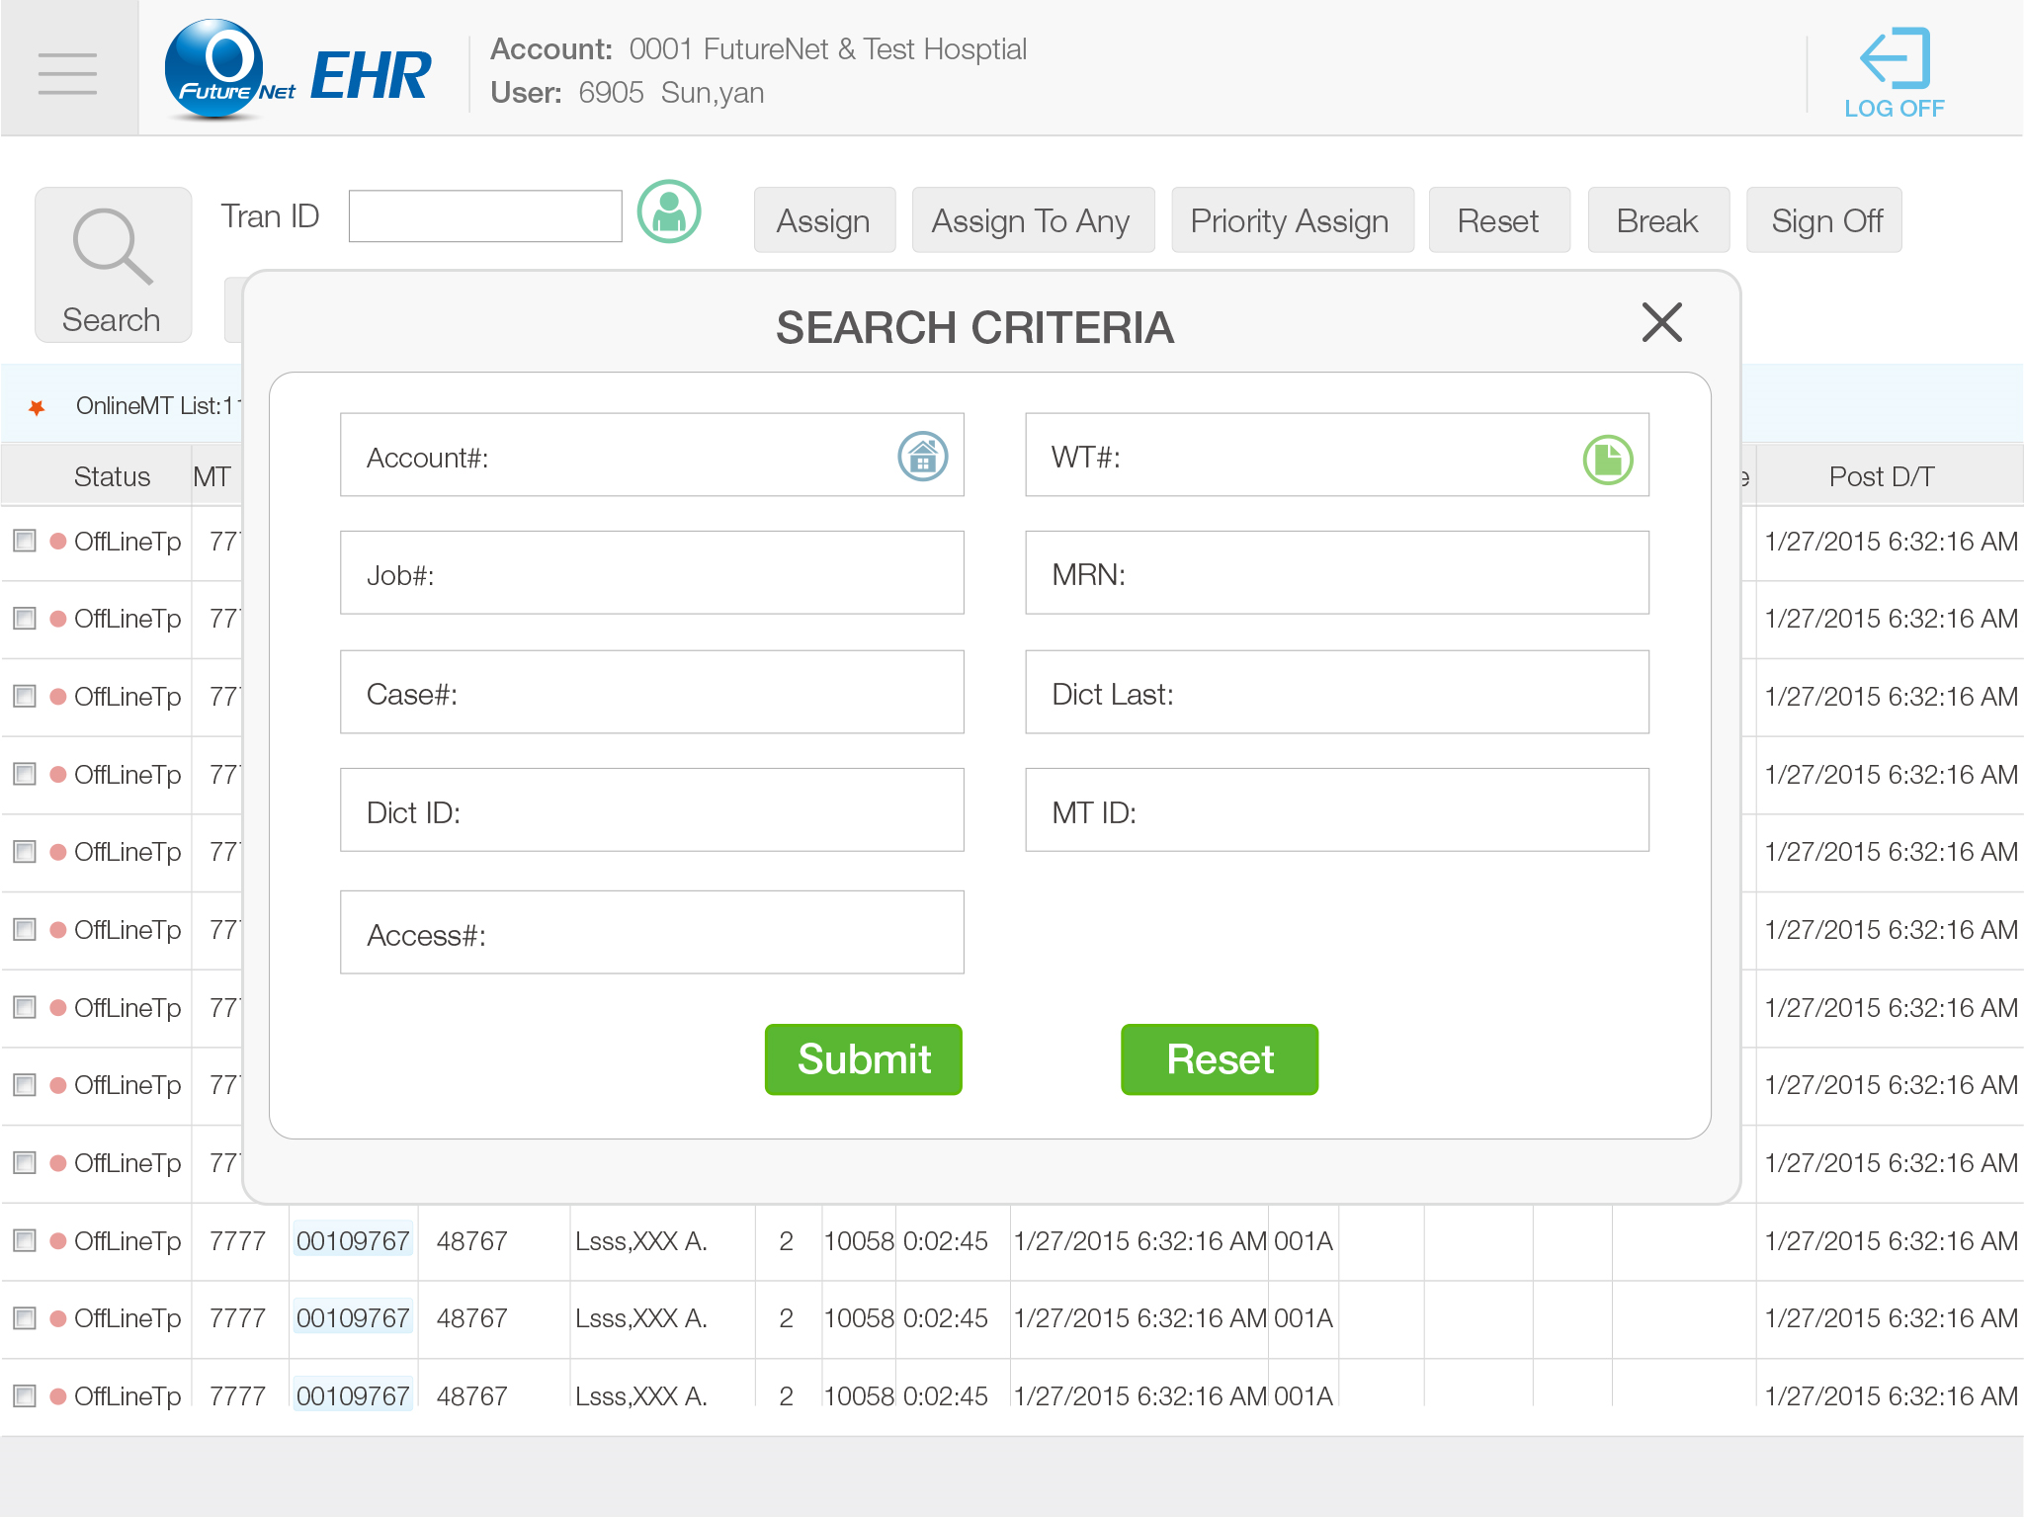Select the third OffLineTp row checkbox
This screenshot has width=2024, height=1518.
(25, 697)
